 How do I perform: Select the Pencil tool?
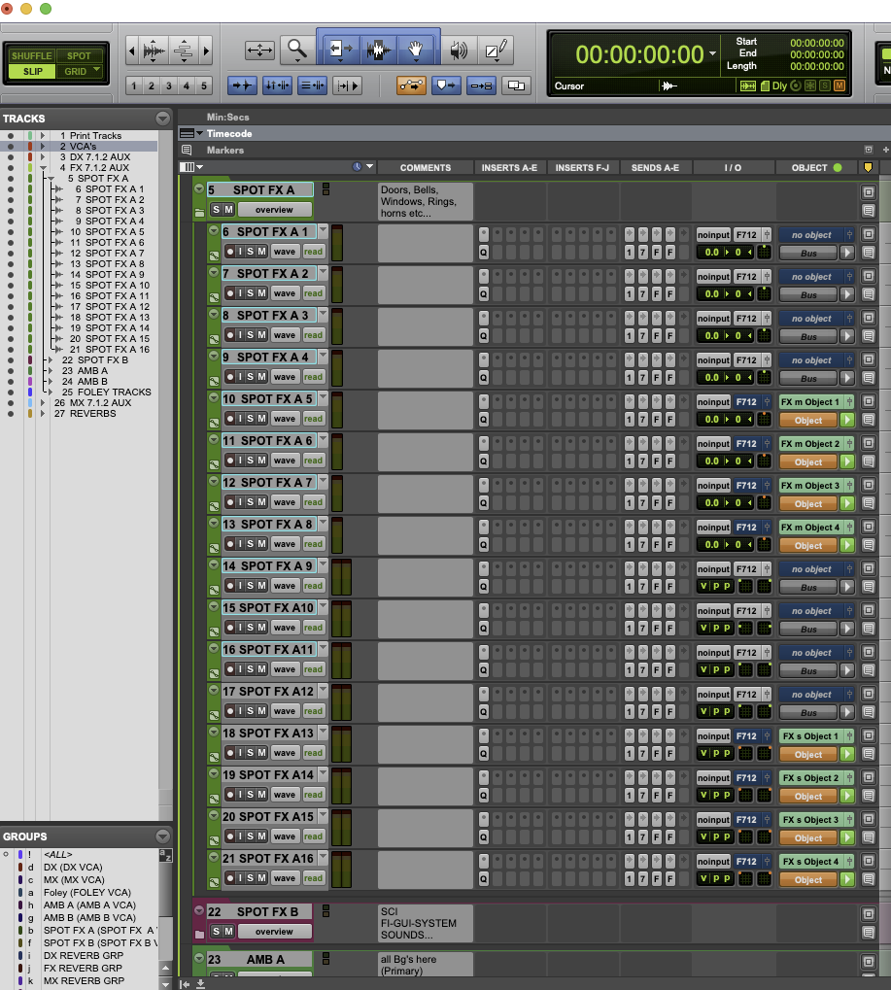tap(497, 49)
